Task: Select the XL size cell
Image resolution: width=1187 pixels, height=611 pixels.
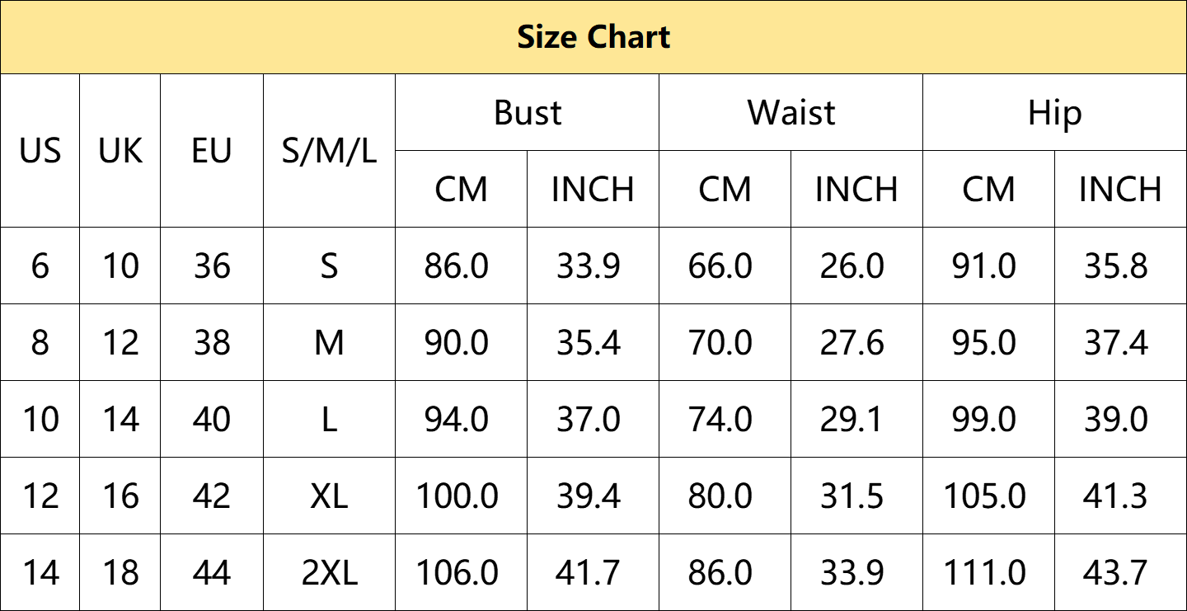Action: 329,496
